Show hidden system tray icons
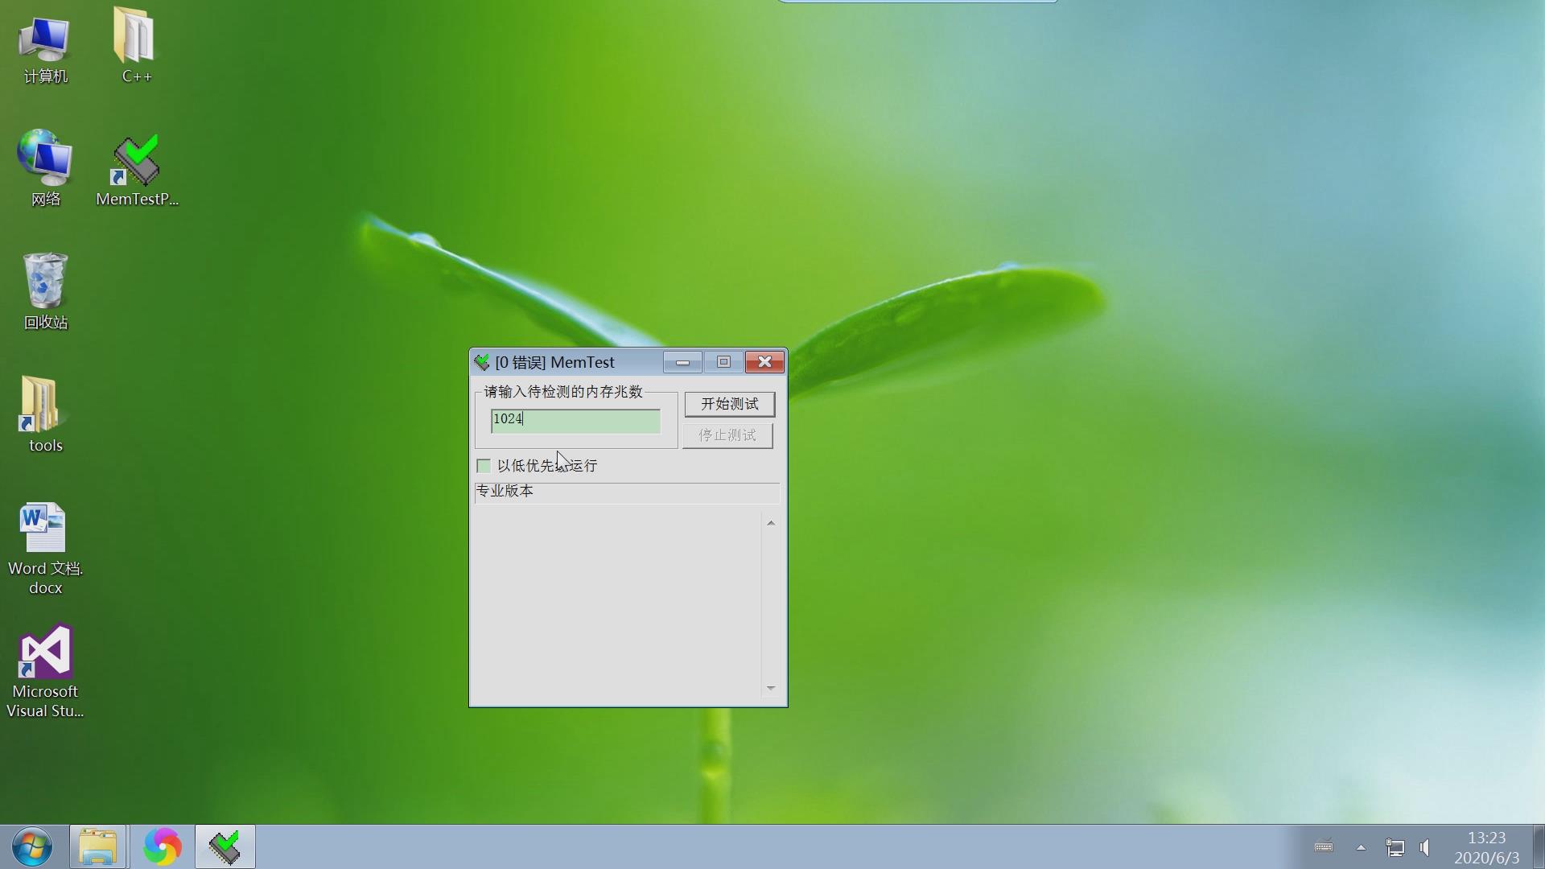The height and width of the screenshot is (869, 1545). point(1361,847)
